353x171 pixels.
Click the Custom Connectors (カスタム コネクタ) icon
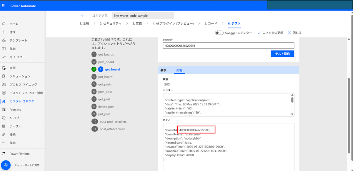tap(4, 101)
